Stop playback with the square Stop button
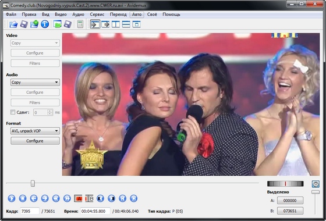Screen dimensions: 326x221 [23, 198]
